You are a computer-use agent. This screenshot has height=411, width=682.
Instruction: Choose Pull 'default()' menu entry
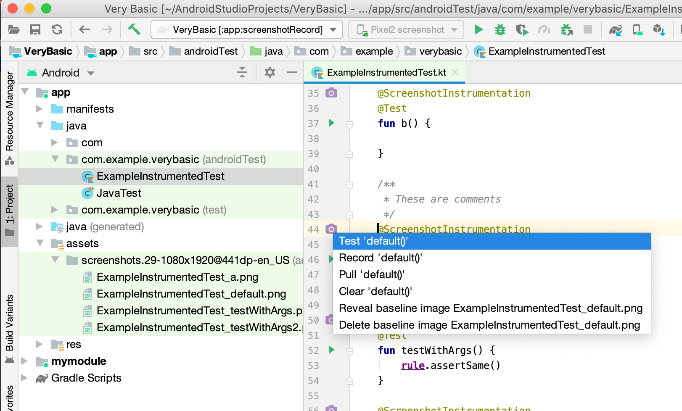pyautogui.click(x=492, y=275)
